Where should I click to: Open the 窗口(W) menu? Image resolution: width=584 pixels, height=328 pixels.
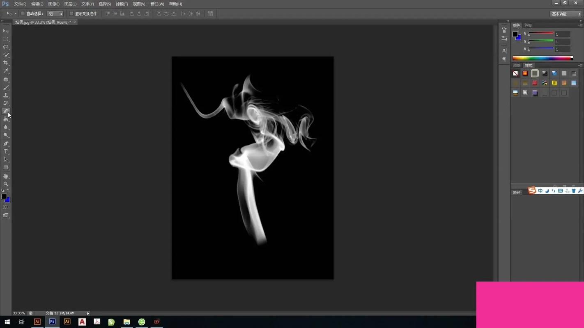157,4
